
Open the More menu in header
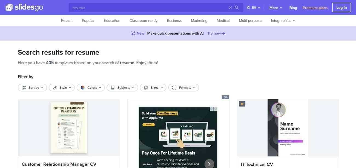point(275,8)
